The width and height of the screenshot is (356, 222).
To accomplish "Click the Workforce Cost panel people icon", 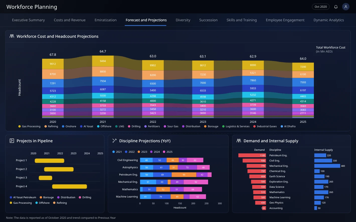I will [x=12, y=36].
